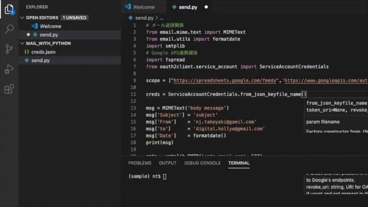This screenshot has width=368, height=207.
Task: Open the DEBUG CONSOLE panel tab
Action: click(x=202, y=163)
